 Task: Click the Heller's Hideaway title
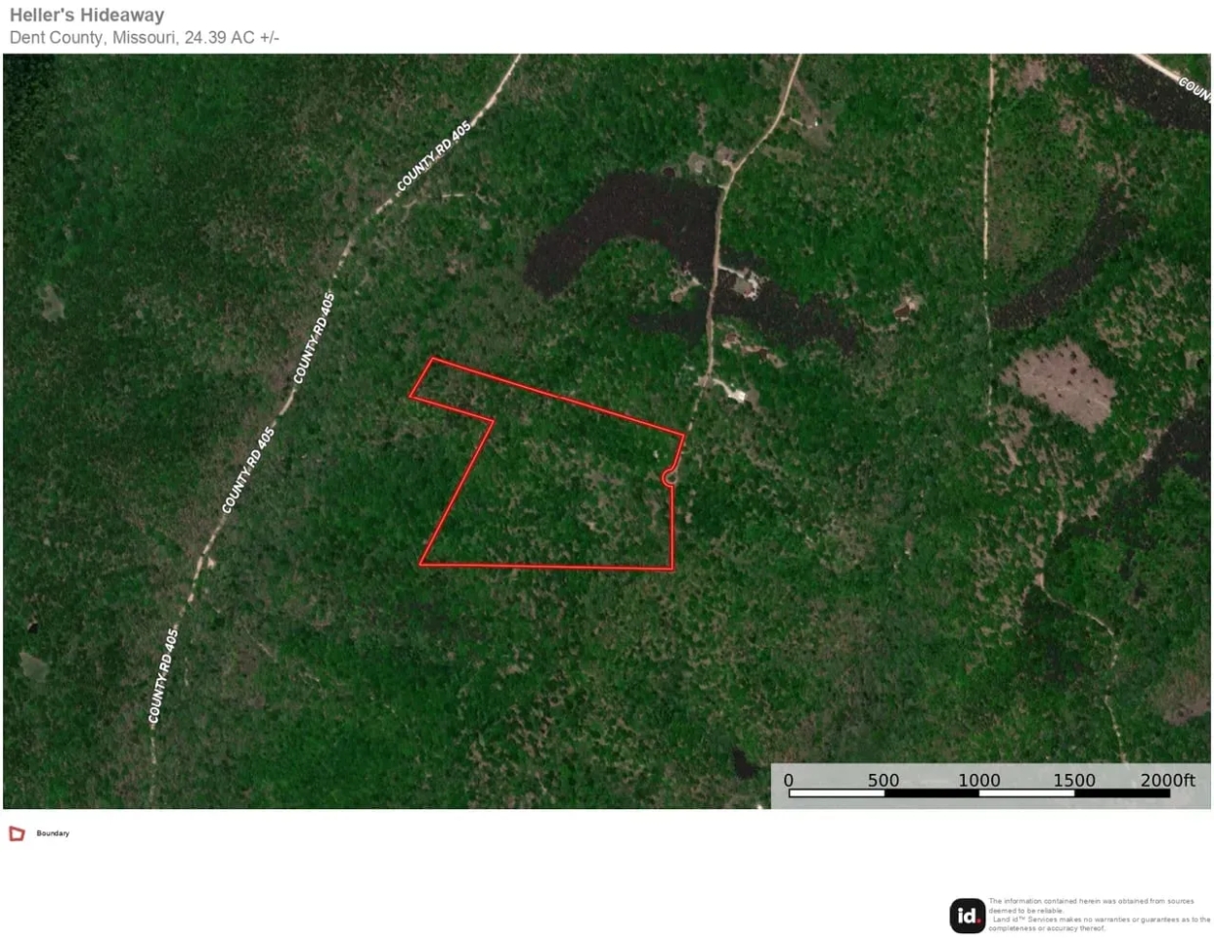(86, 15)
